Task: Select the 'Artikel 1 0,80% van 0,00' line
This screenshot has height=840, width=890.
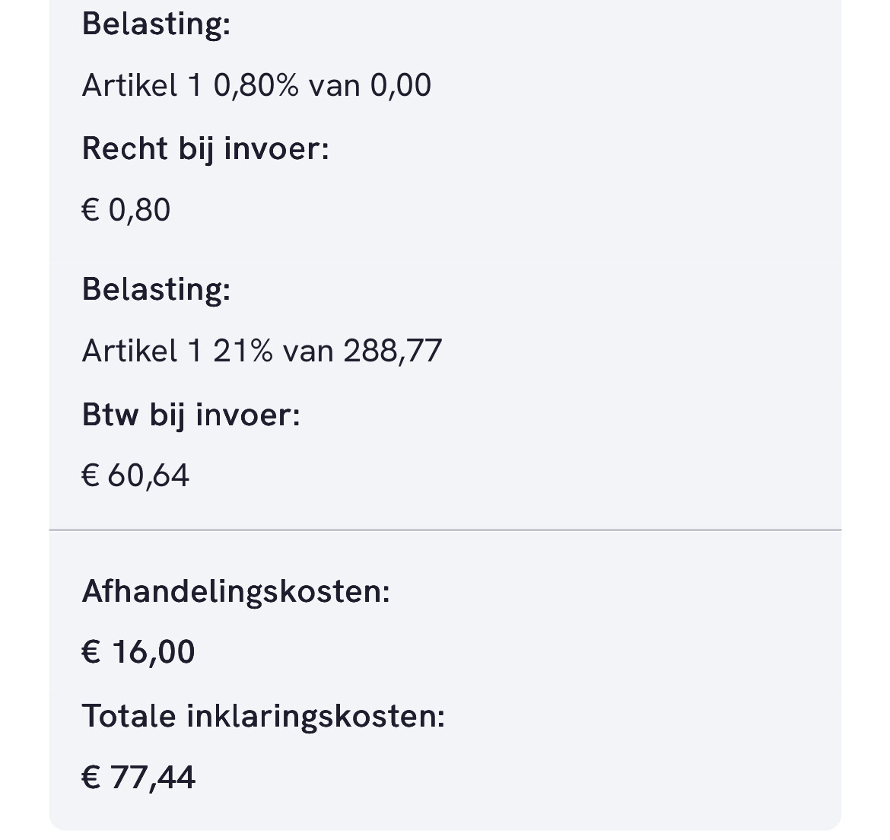Action: coord(256,85)
